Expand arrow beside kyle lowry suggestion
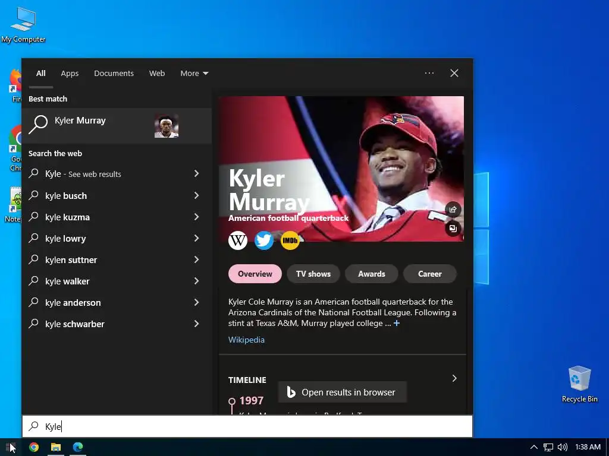The width and height of the screenshot is (609, 456). (196, 238)
